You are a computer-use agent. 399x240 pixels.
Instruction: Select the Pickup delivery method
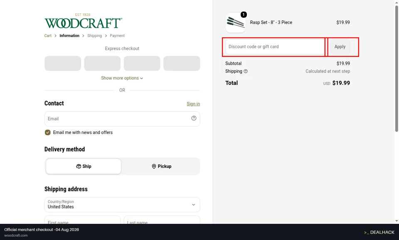pos(162,167)
